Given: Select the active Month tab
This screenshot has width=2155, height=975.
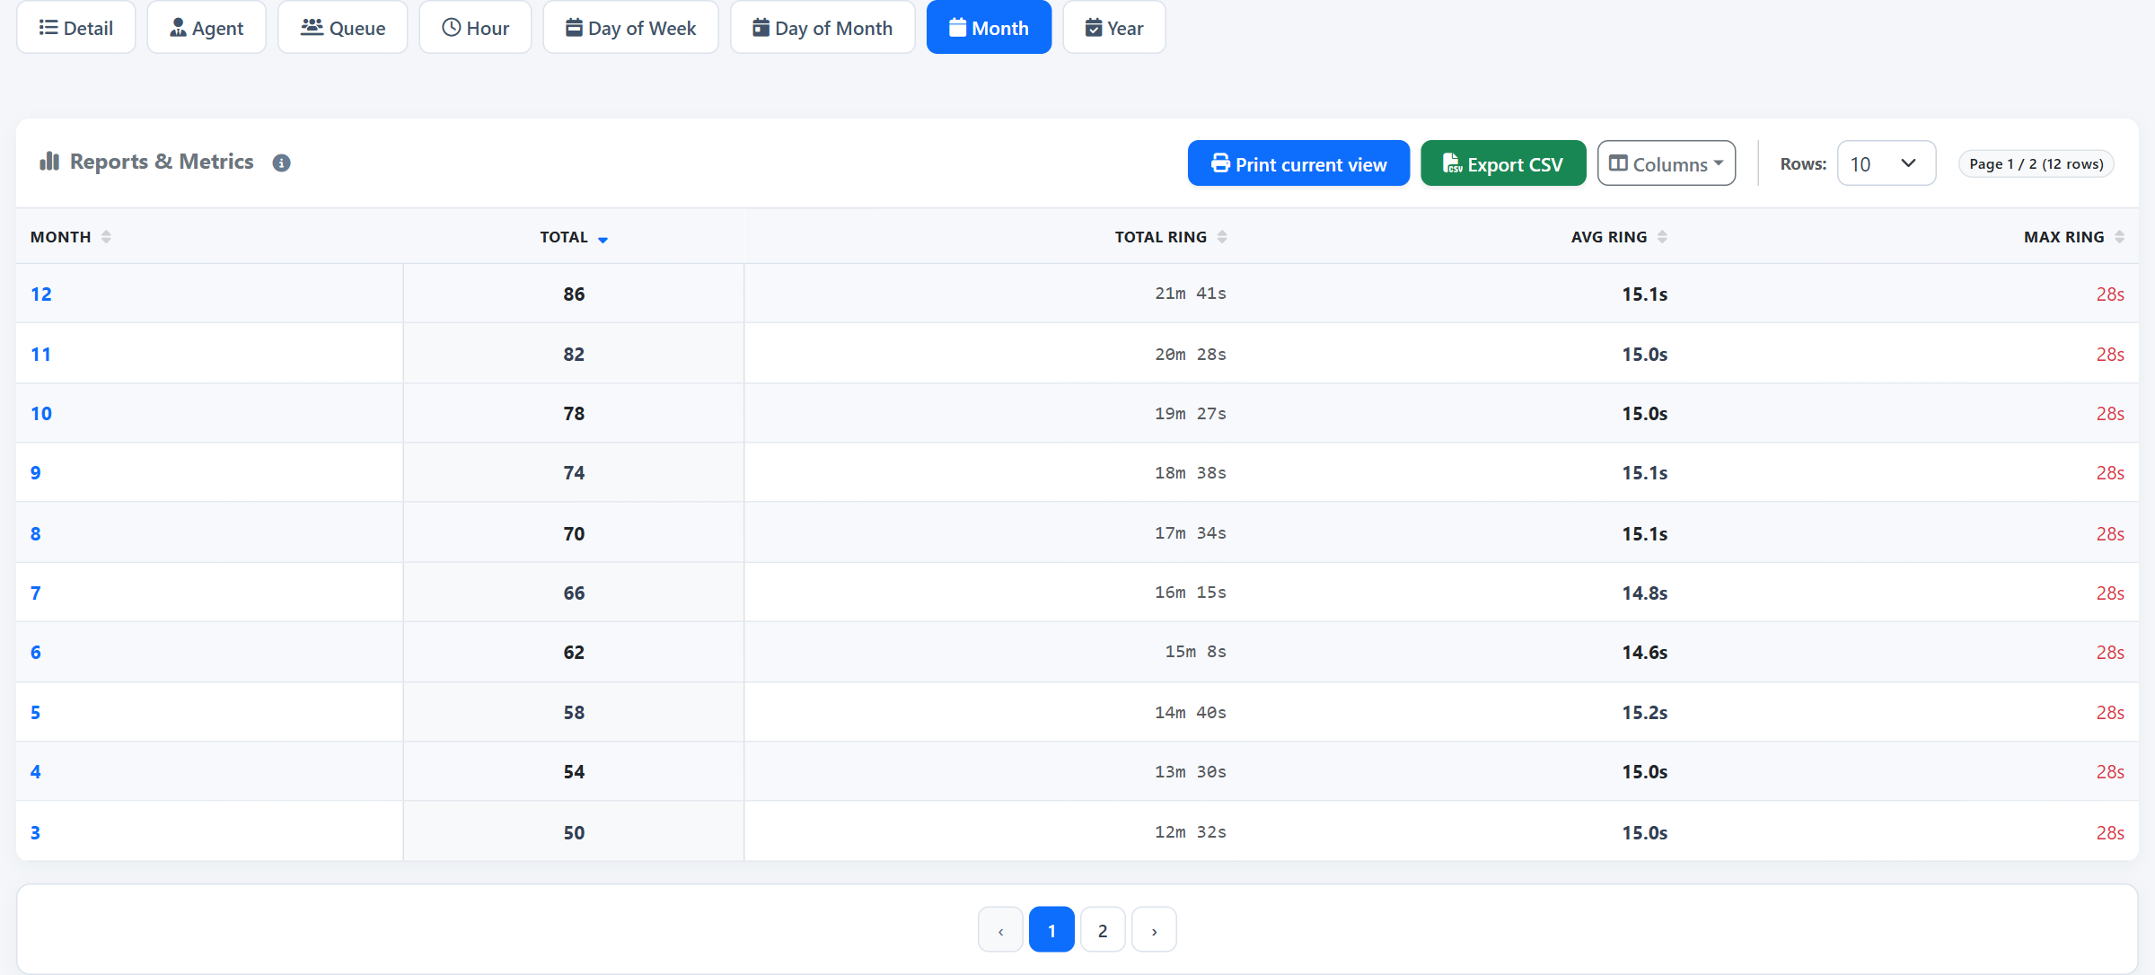Looking at the screenshot, I should (989, 28).
